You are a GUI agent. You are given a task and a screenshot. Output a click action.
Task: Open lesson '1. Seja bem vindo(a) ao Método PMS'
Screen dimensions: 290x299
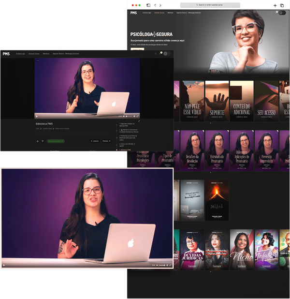click(127, 125)
